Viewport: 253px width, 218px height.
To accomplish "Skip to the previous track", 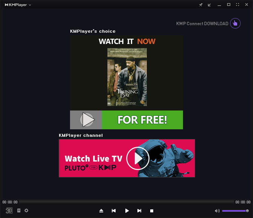I will 114,211.
